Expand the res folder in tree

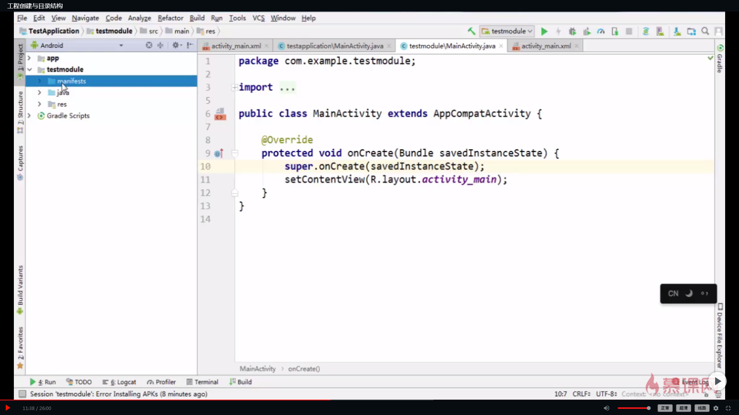click(39, 104)
